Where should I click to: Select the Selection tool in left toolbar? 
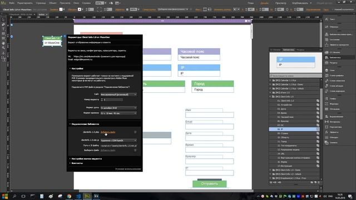pos(3,20)
